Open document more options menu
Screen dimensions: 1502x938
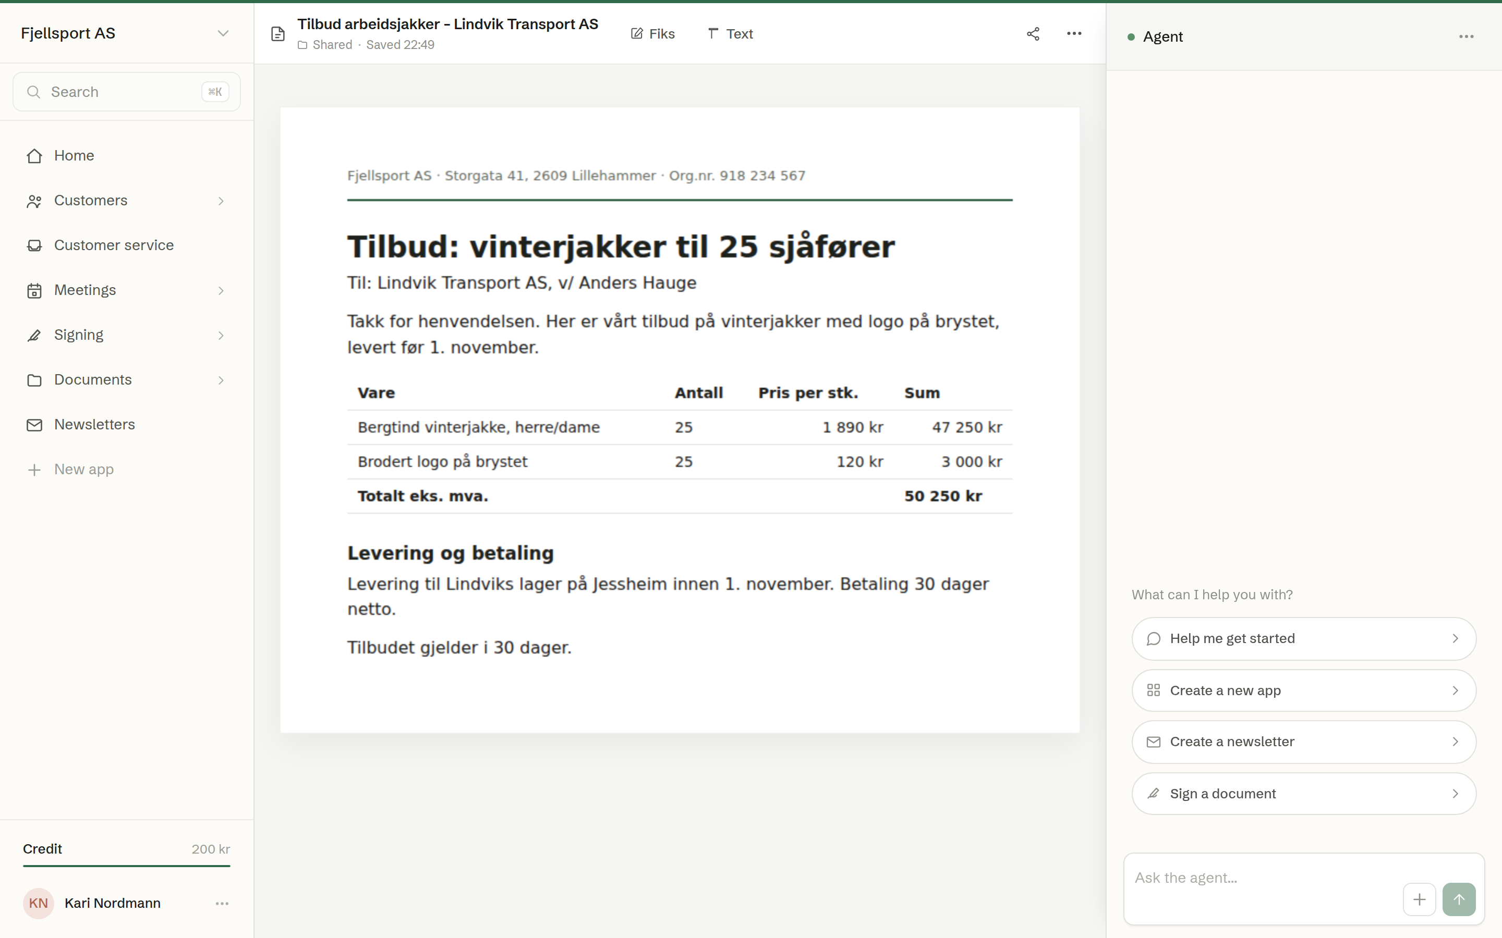click(x=1074, y=34)
